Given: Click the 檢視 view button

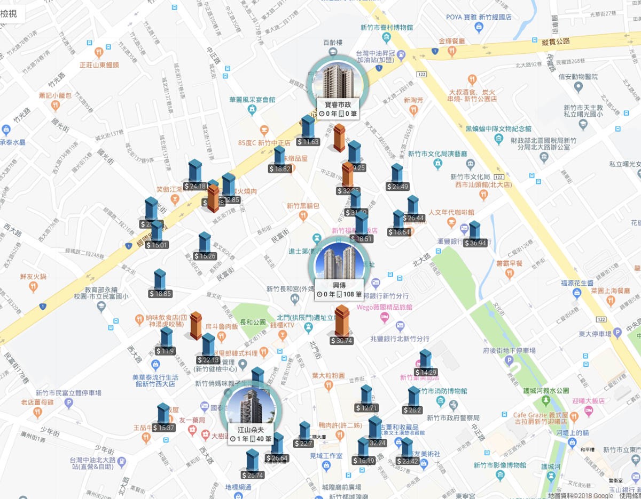Looking at the screenshot, I should tap(9, 13).
